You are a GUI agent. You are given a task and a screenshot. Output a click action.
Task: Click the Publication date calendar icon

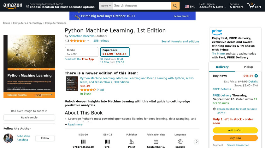(x=156, y=142)
